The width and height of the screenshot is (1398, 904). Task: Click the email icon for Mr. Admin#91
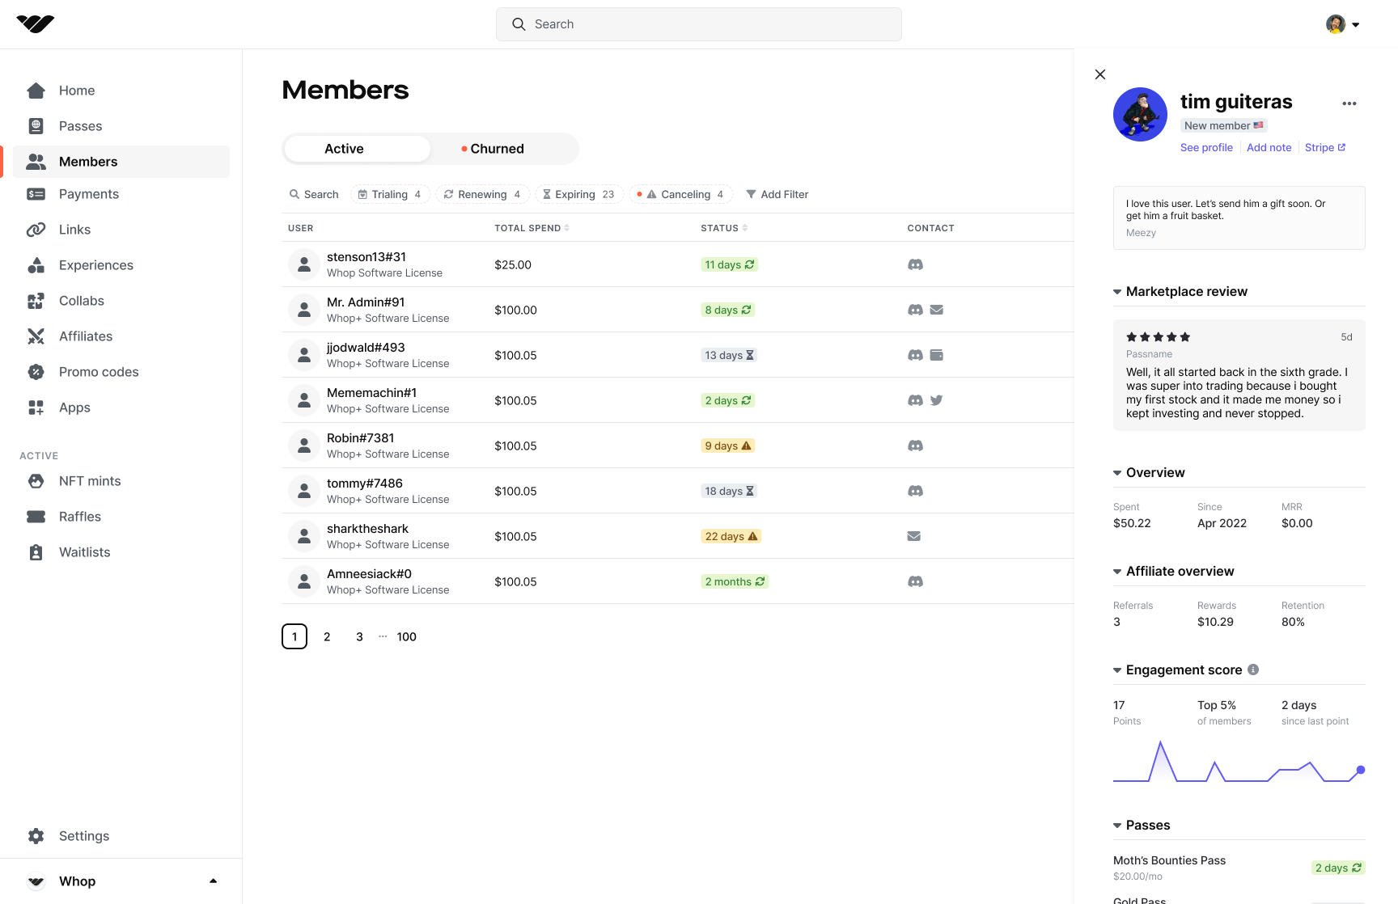click(x=937, y=310)
